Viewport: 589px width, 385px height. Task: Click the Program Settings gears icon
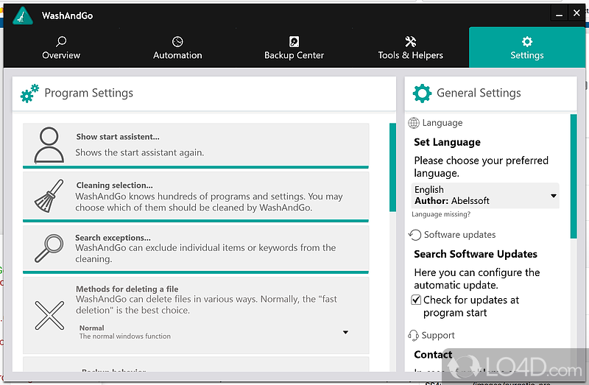pyautogui.click(x=29, y=93)
